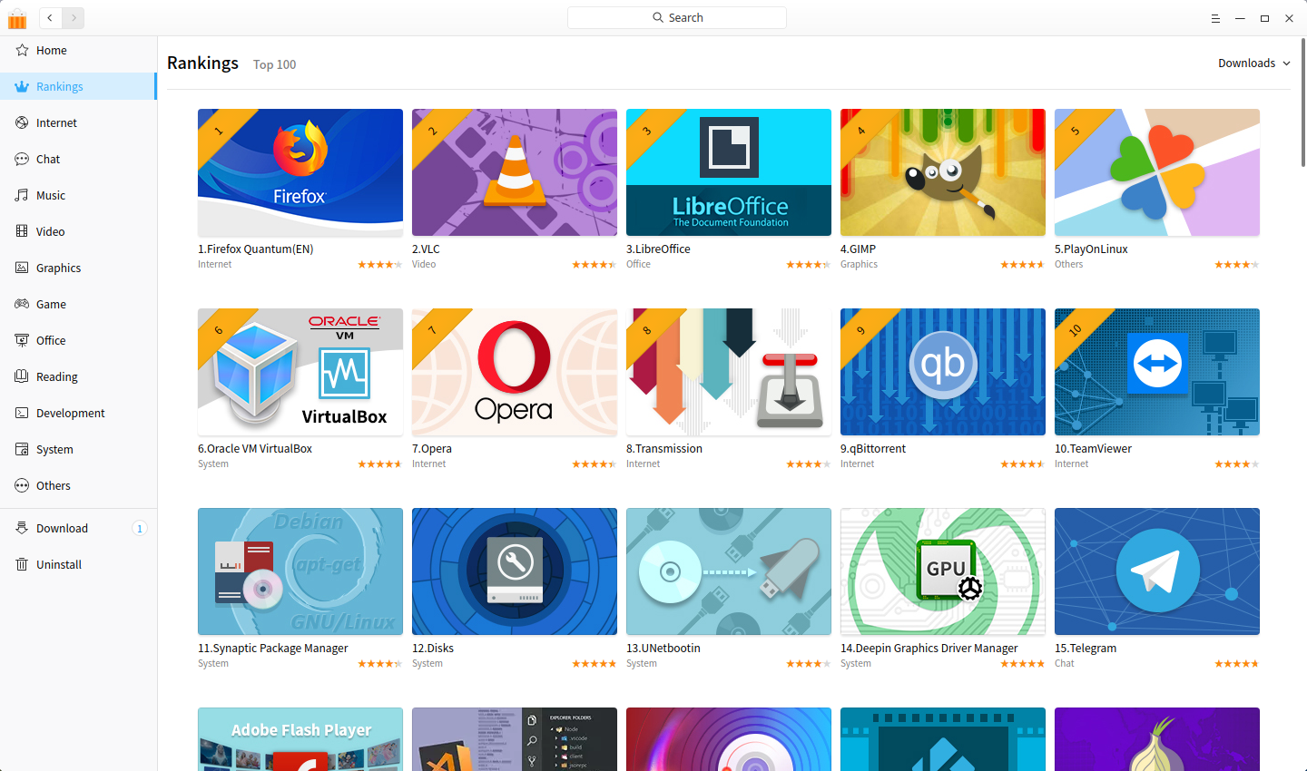Screen dimensions: 1307x771
Task: Click the 12.Disks title text
Action: 433,649
